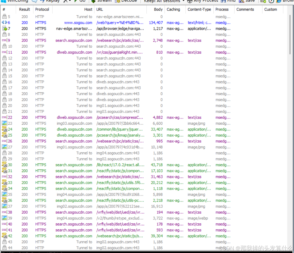Click the text/html content-type cell in session 6
The image size is (294, 253).
[x=199, y=23]
